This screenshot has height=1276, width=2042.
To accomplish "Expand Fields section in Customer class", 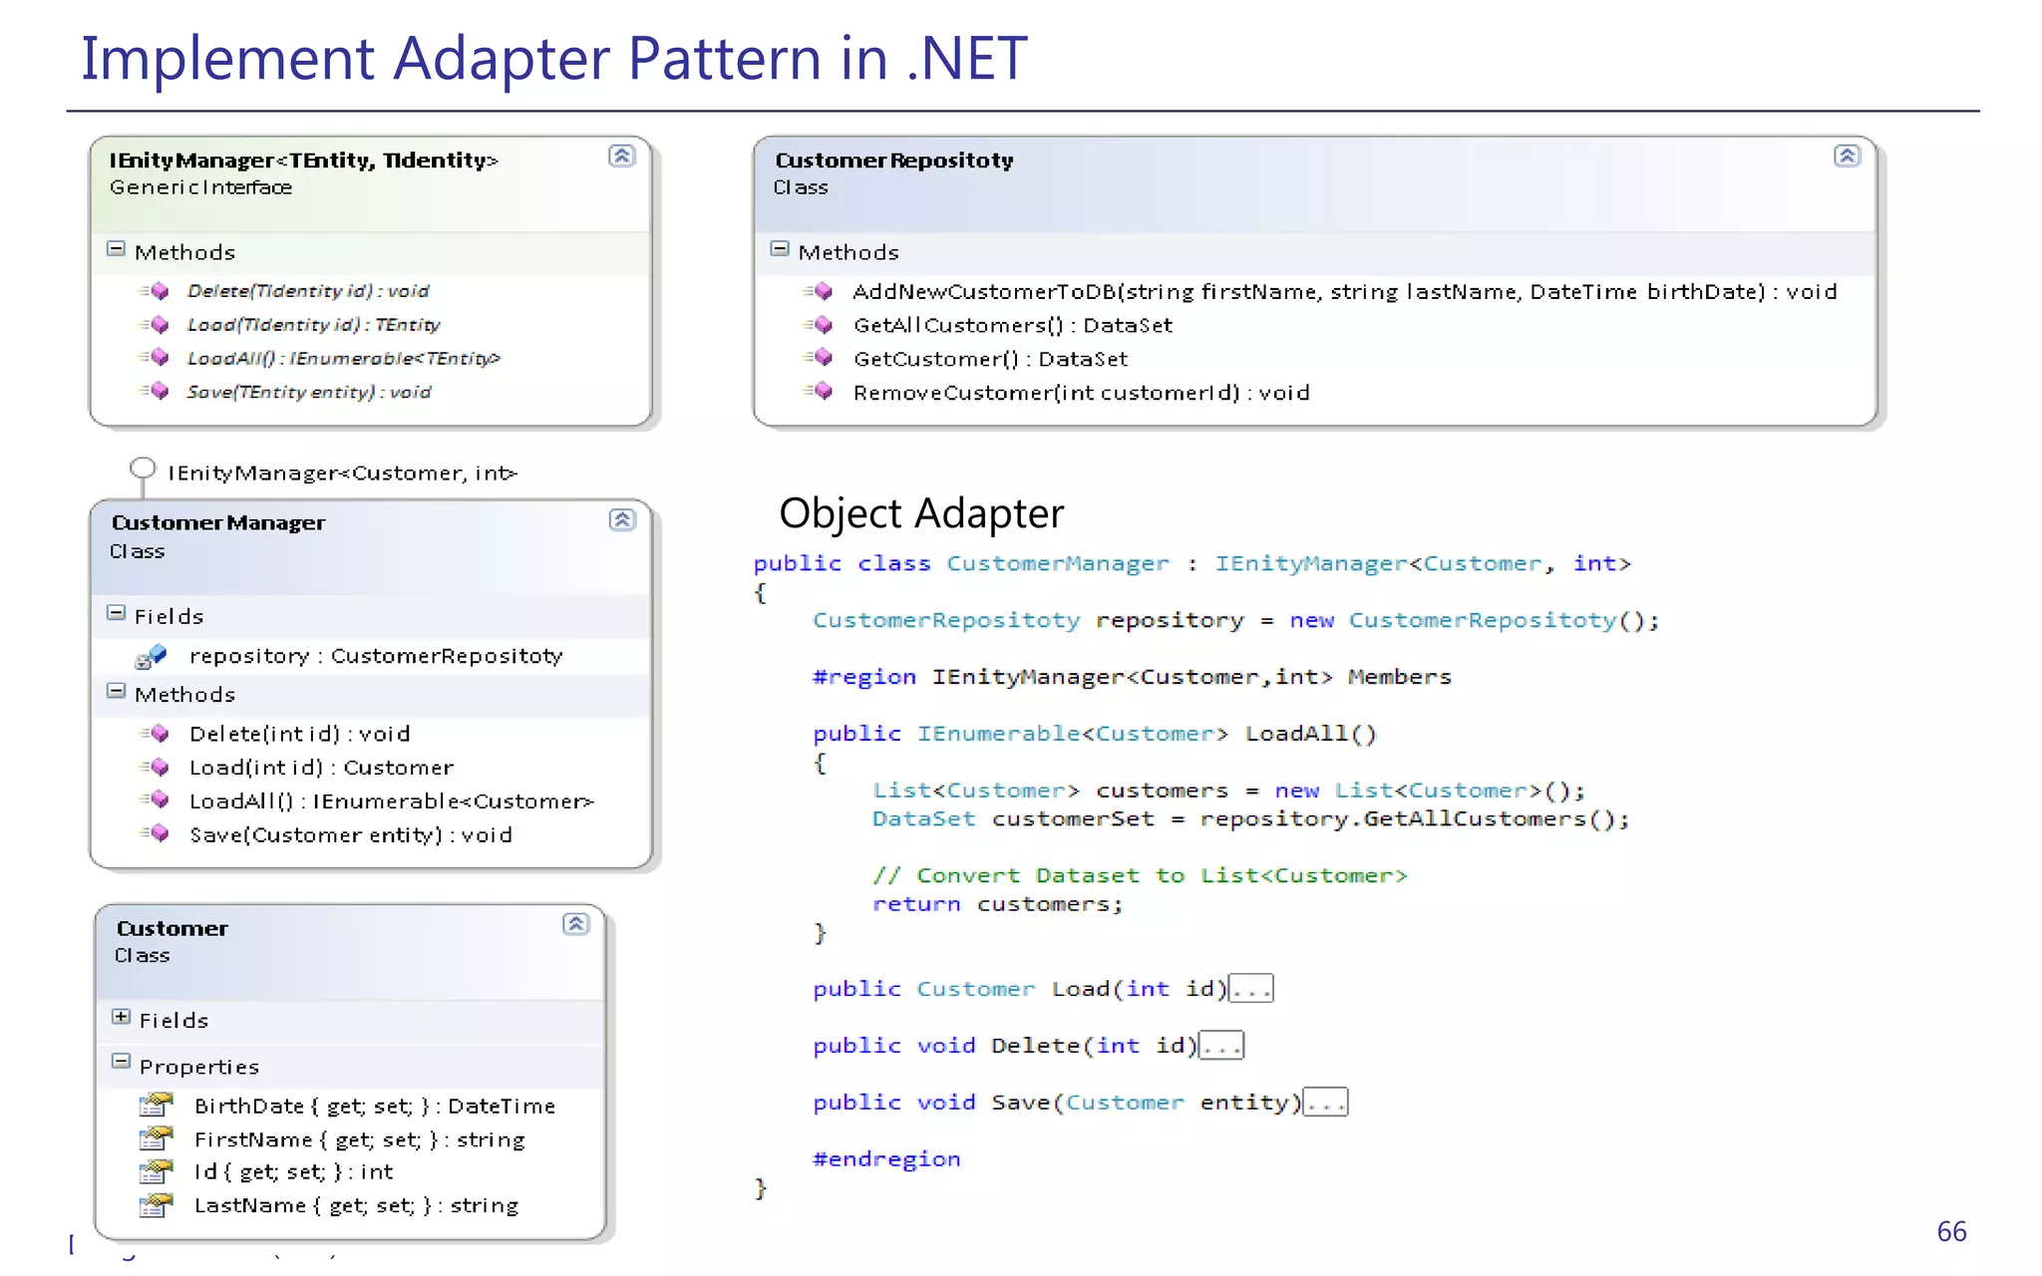I will click(x=121, y=1017).
